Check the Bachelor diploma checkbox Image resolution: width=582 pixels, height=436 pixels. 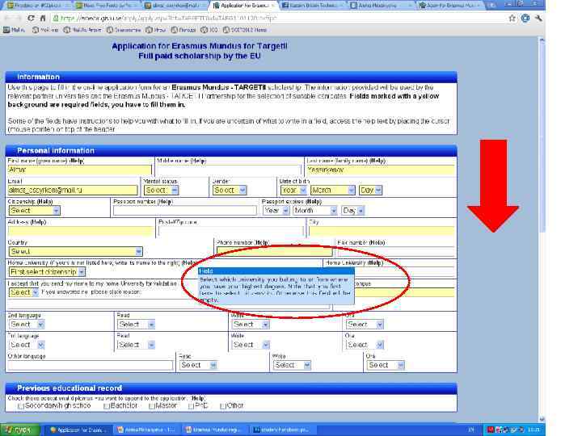[x=107, y=406]
